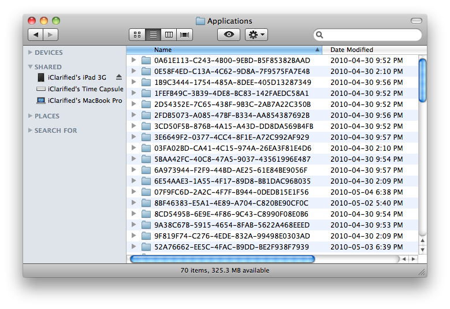The width and height of the screenshot is (450, 309).
Task: Open the Action gear menu
Action: [256, 35]
